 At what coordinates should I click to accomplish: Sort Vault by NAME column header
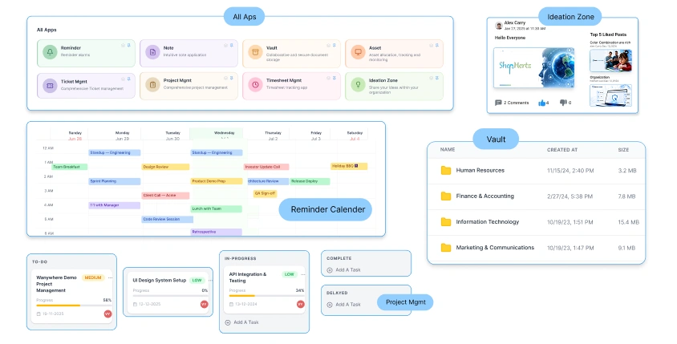tap(448, 149)
